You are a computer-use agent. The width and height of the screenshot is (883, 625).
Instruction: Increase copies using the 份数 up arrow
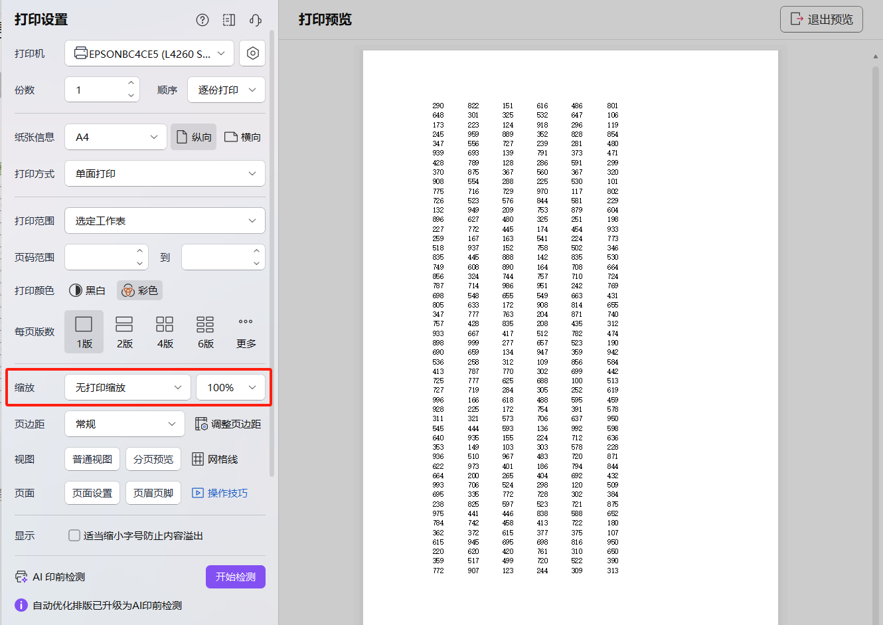tap(131, 84)
